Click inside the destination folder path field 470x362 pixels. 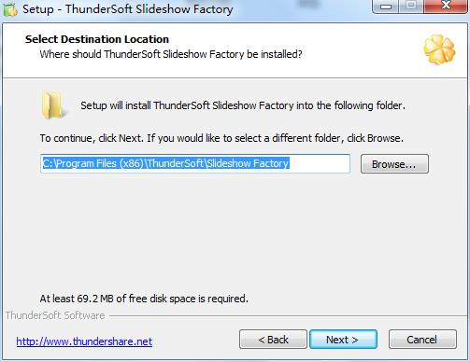tap(195, 163)
